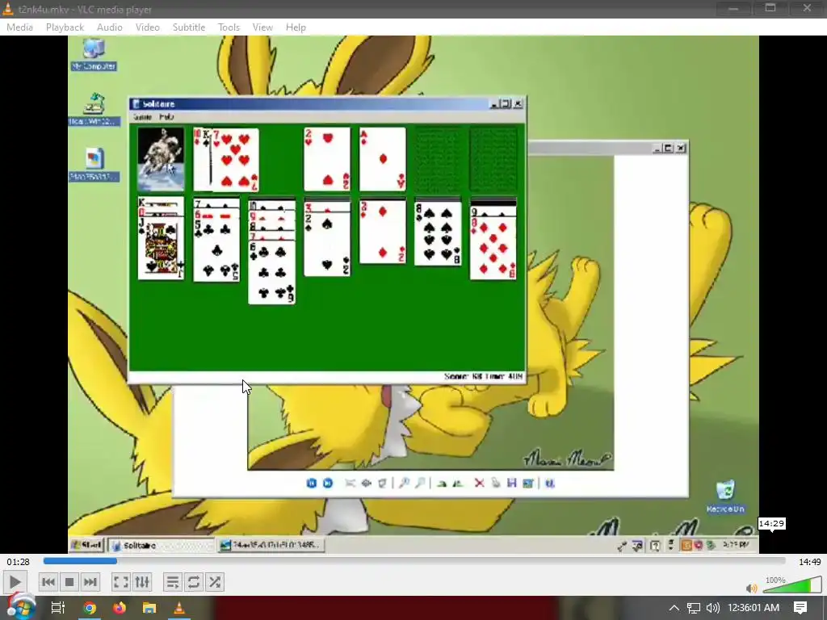Click the viewer Help icon in toolbar
Screen dimensions: 827x620
(550, 483)
